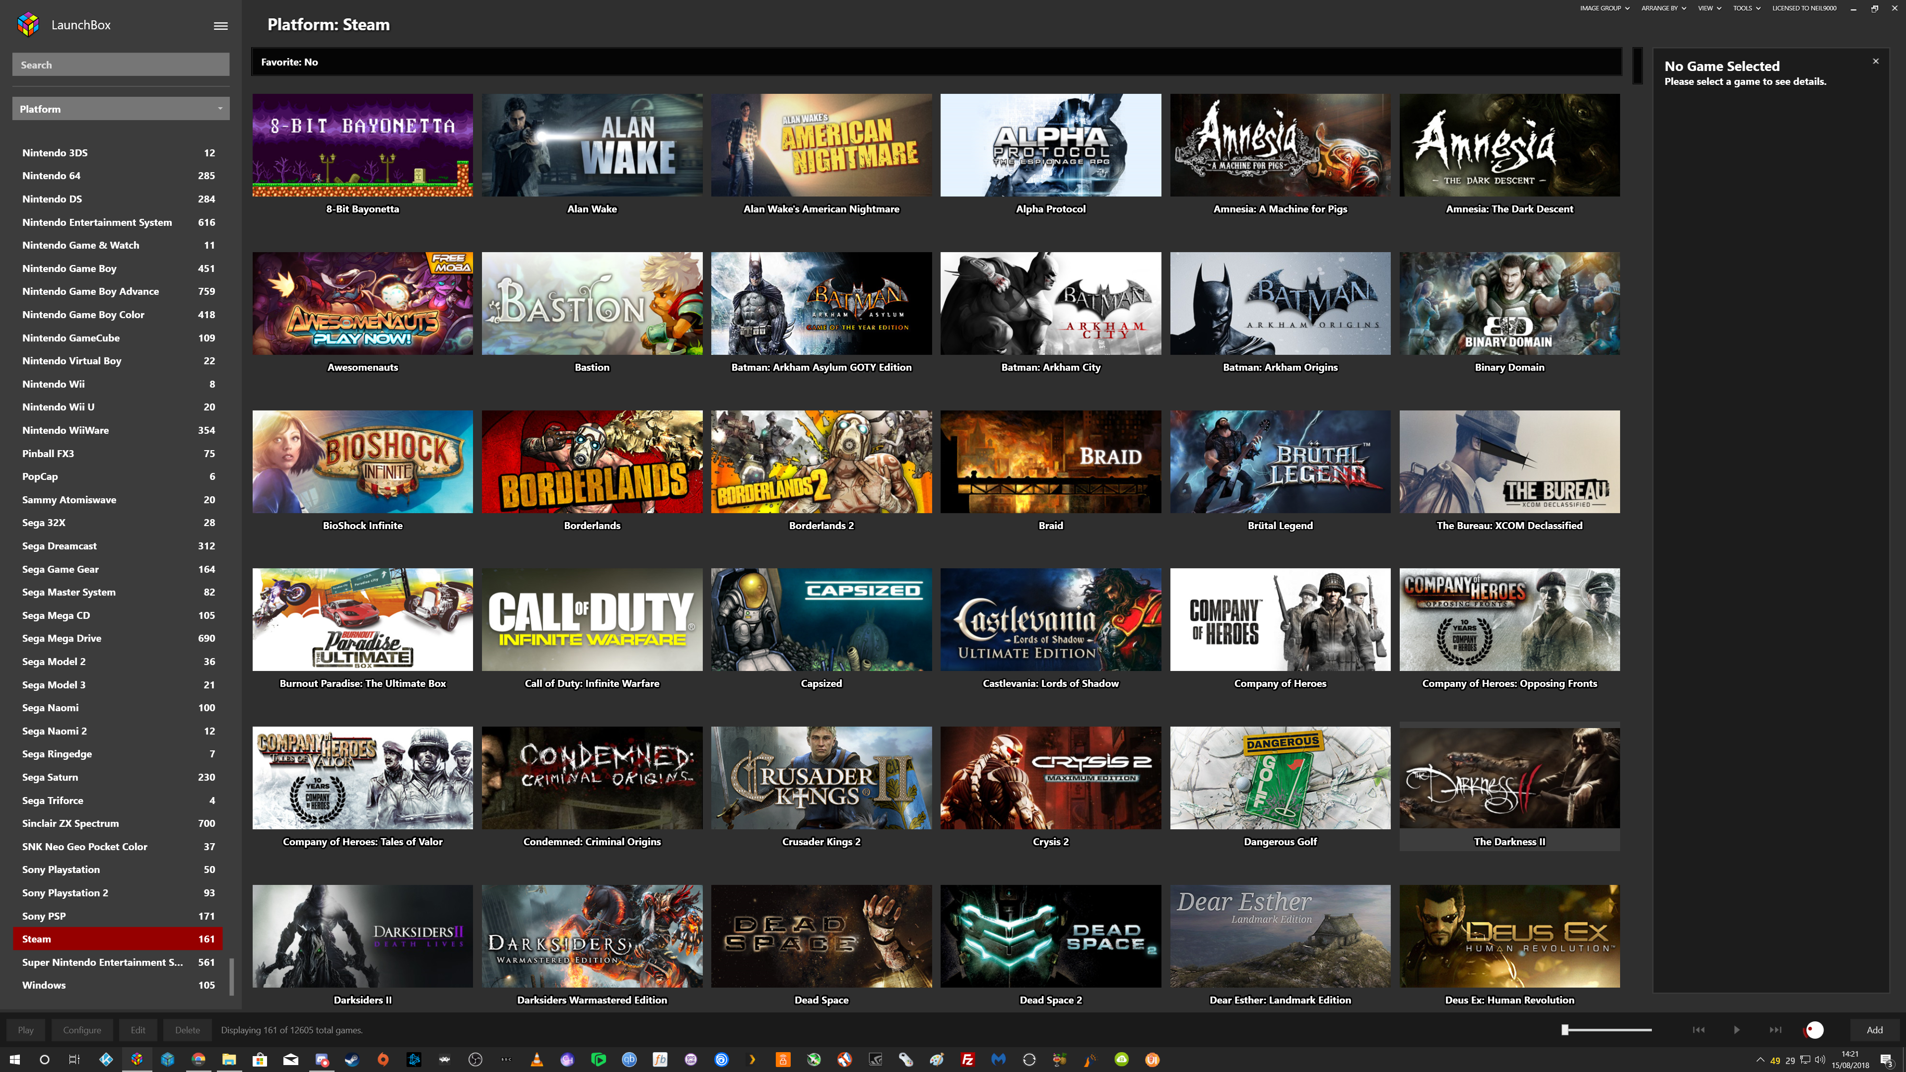Screen dimensions: 1906x1072
Task: Select Sony Playstation 2 platform
Action: [118, 892]
